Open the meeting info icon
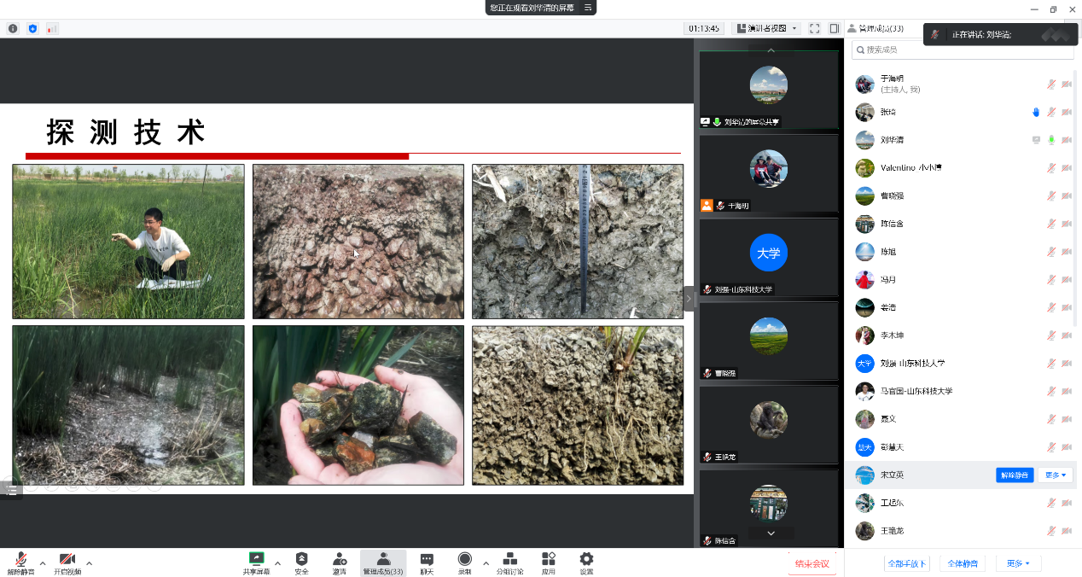The image size is (1082, 577). [13, 28]
